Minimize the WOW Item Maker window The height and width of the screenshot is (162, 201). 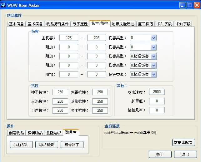183,5
